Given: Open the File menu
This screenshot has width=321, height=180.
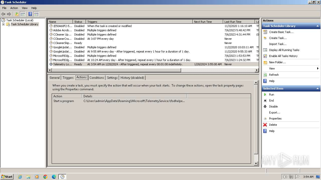Looking at the screenshot, I should click(x=4, y=8).
